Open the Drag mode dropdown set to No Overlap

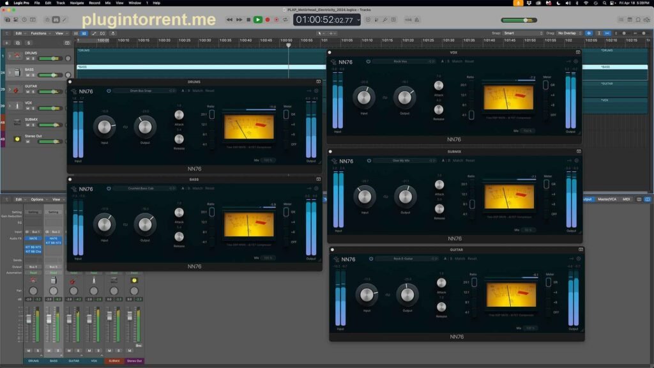(569, 33)
